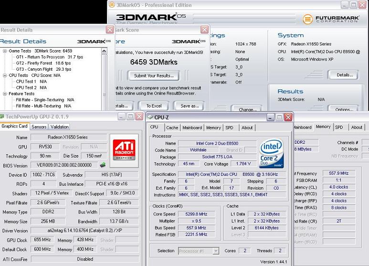The height and width of the screenshot is (266, 369).
Task: Open the Processor #1 selection dropdown
Action: pos(216,251)
